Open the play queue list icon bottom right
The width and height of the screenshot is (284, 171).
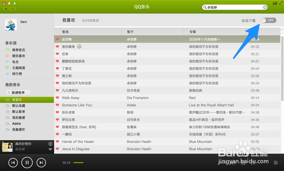pos(276,162)
